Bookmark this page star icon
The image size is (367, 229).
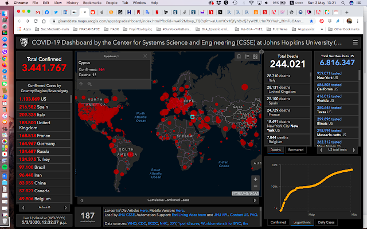311,21
